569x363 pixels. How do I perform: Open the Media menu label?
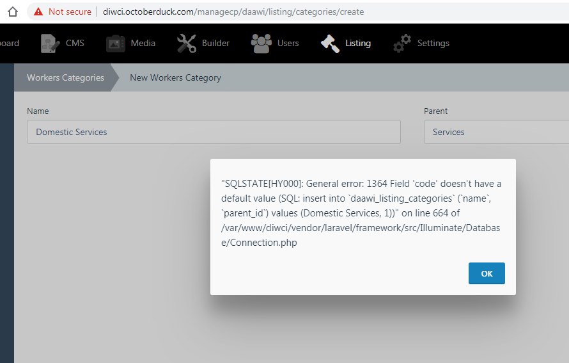tap(143, 44)
